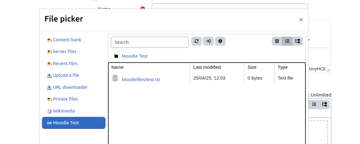
Task: Close the File picker dialog
Action: [x=301, y=20]
